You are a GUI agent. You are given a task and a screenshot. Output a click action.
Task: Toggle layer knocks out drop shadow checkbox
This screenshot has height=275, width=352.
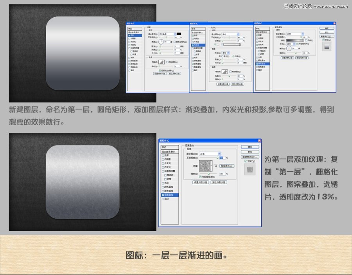[x=160, y=70]
